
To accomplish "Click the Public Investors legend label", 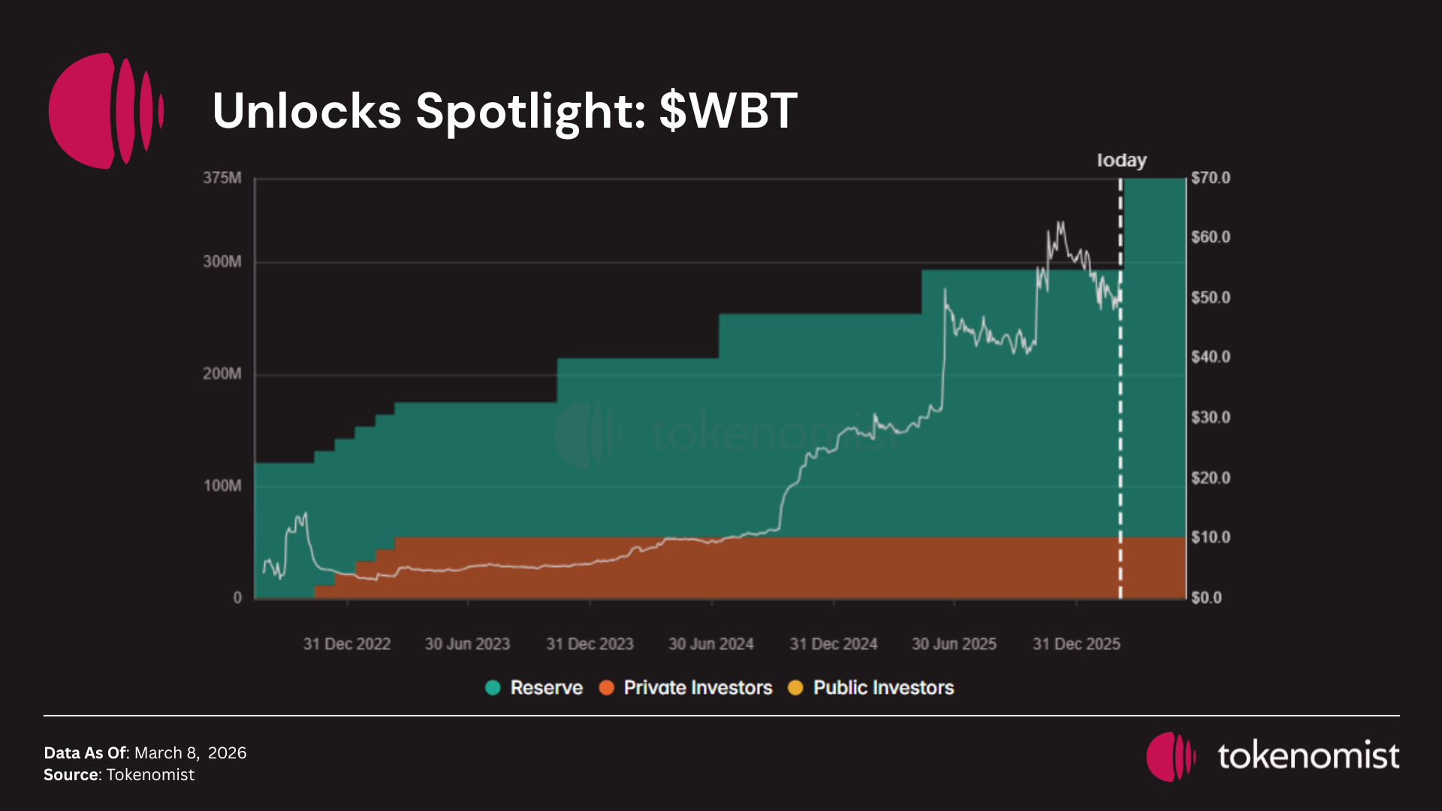I will (x=883, y=688).
